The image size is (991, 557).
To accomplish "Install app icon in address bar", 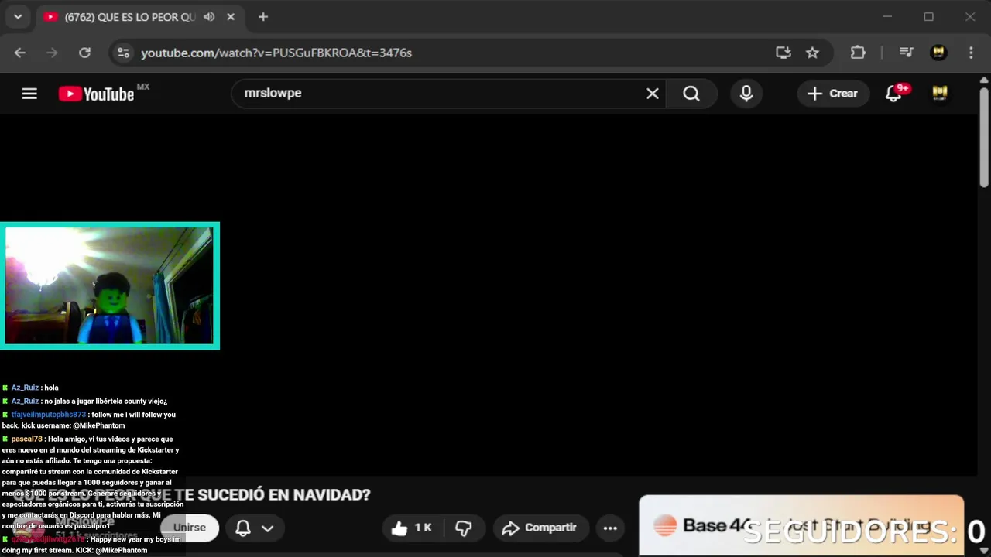I will pos(784,53).
